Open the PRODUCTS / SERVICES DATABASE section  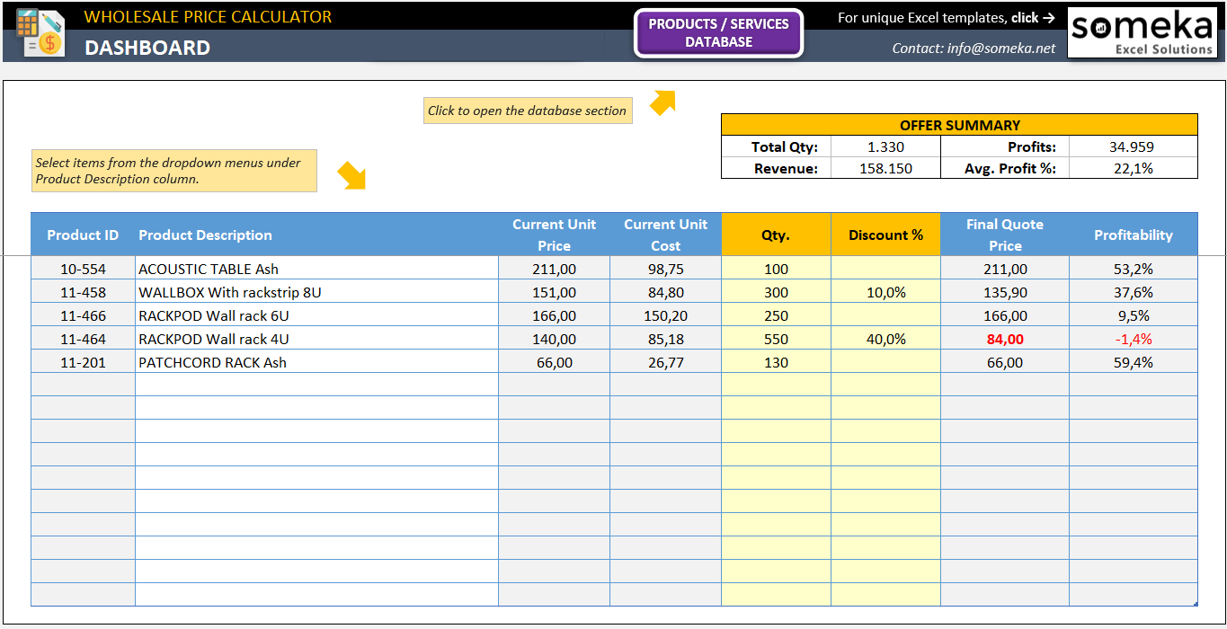point(718,32)
